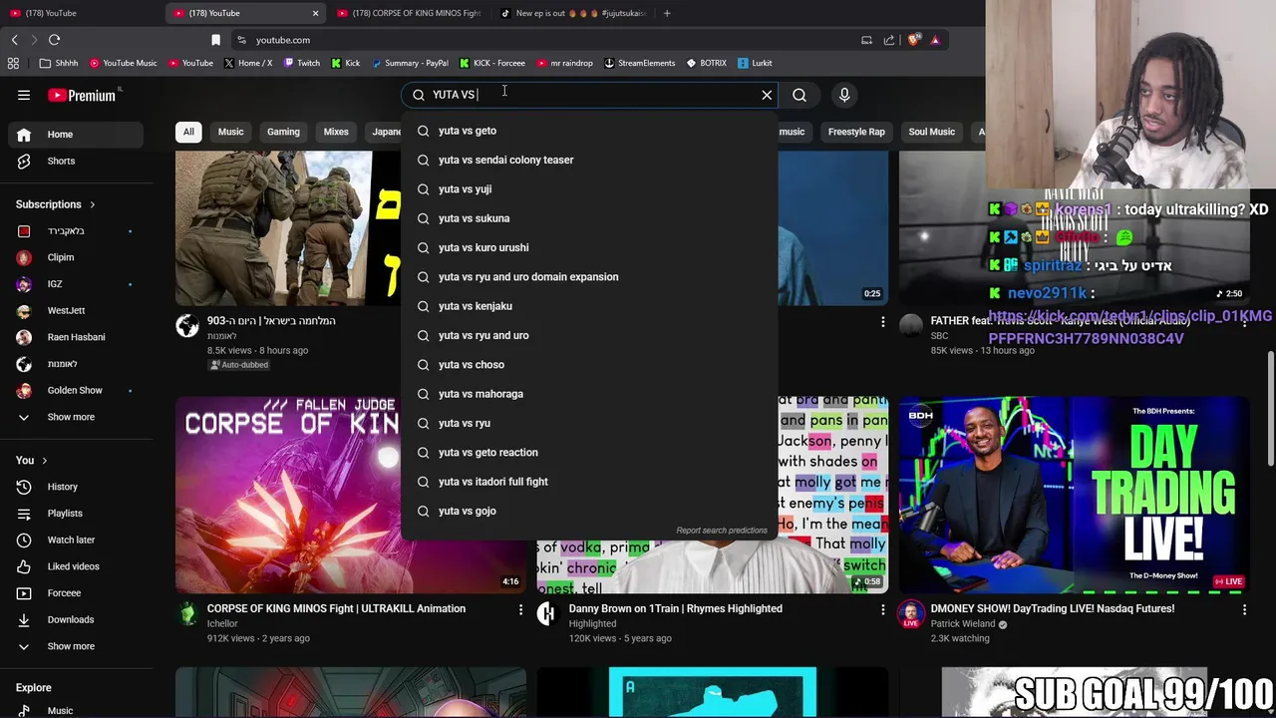Image resolution: width=1276 pixels, height=718 pixels.
Task: Select the Music filter chip
Action: [230, 132]
